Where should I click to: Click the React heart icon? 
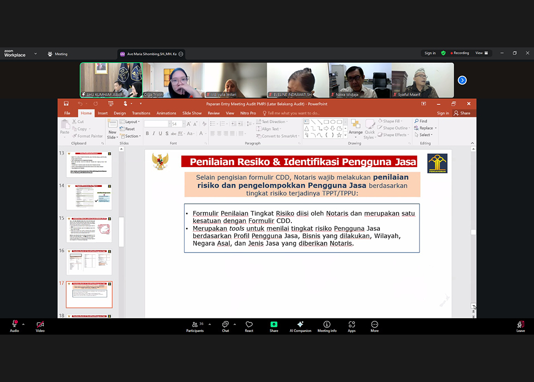pyautogui.click(x=249, y=326)
